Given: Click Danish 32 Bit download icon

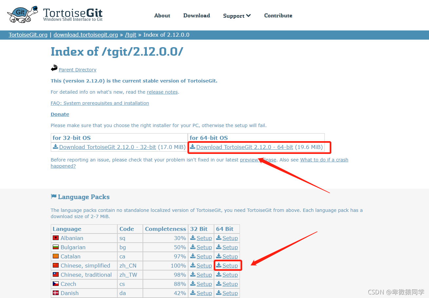Looking at the screenshot, I should click(193, 293).
